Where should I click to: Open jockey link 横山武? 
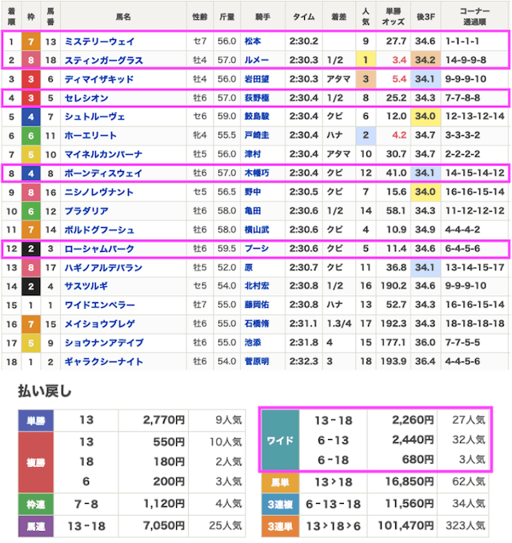[257, 230]
